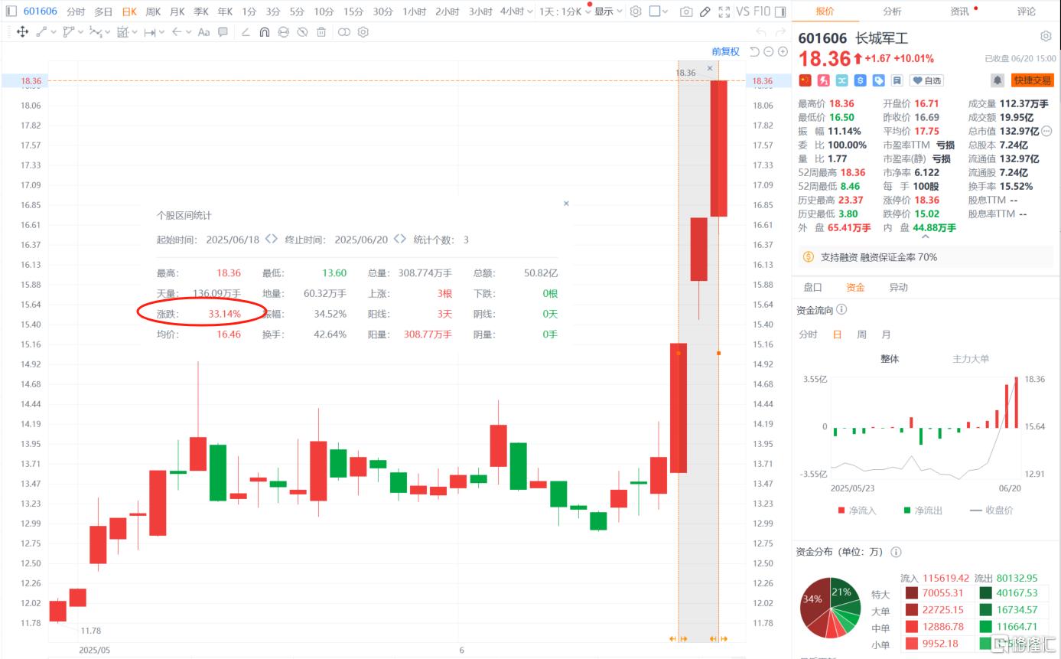Select the eraser tool in drawing toolbar
Screen dimensions: 1061x659
[x=246, y=32]
